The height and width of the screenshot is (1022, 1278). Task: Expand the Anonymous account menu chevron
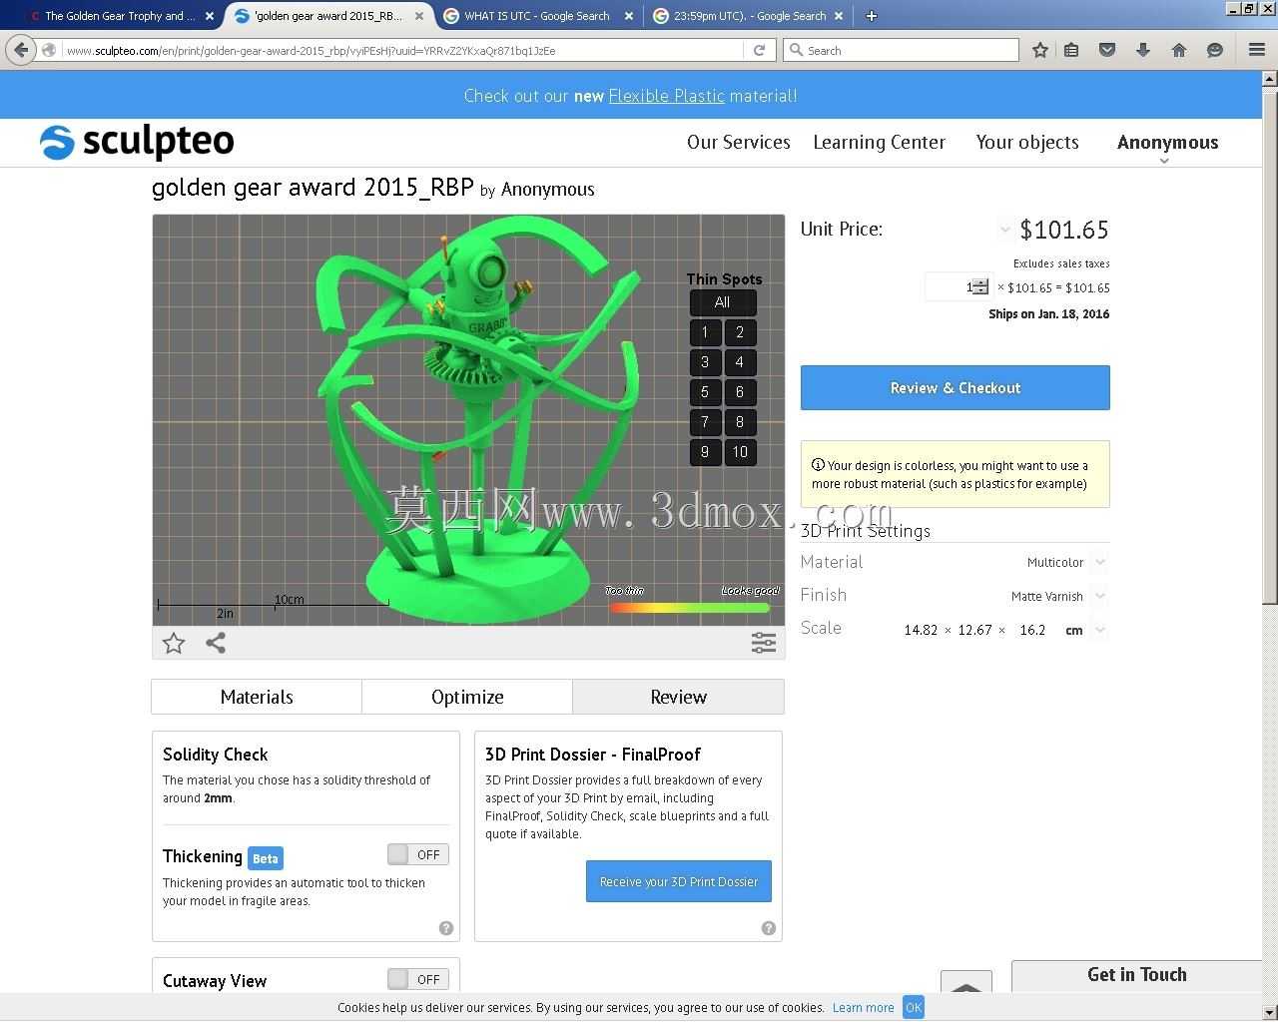coord(1164,161)
